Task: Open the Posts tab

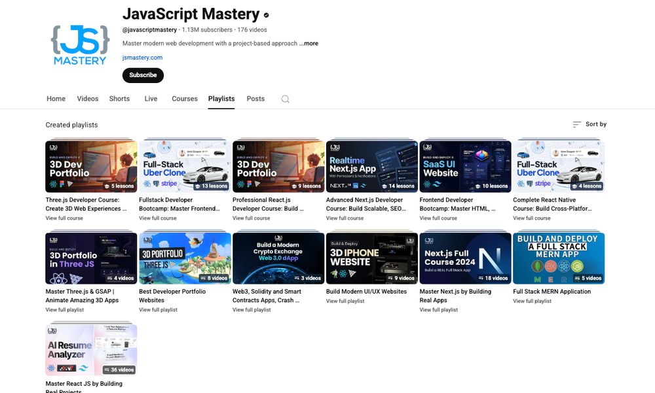Action: [x=255, y=99]
